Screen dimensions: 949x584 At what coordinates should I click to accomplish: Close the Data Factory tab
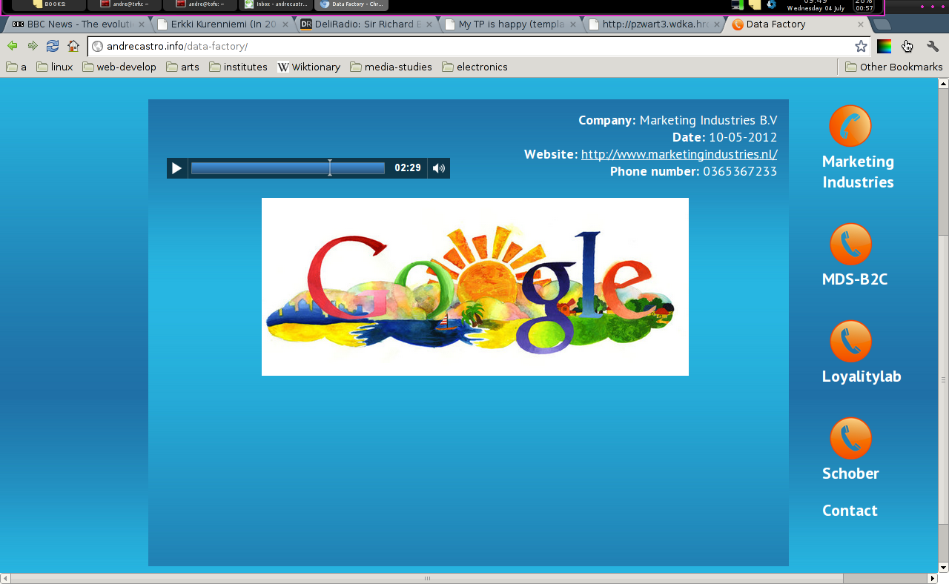(x=861, y=24)
